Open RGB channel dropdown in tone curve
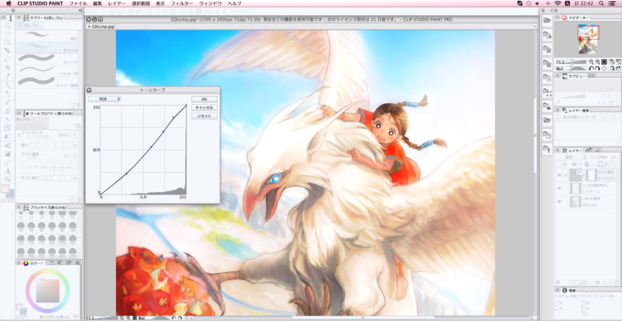The image size is (622, 321). tap(104, 99)
